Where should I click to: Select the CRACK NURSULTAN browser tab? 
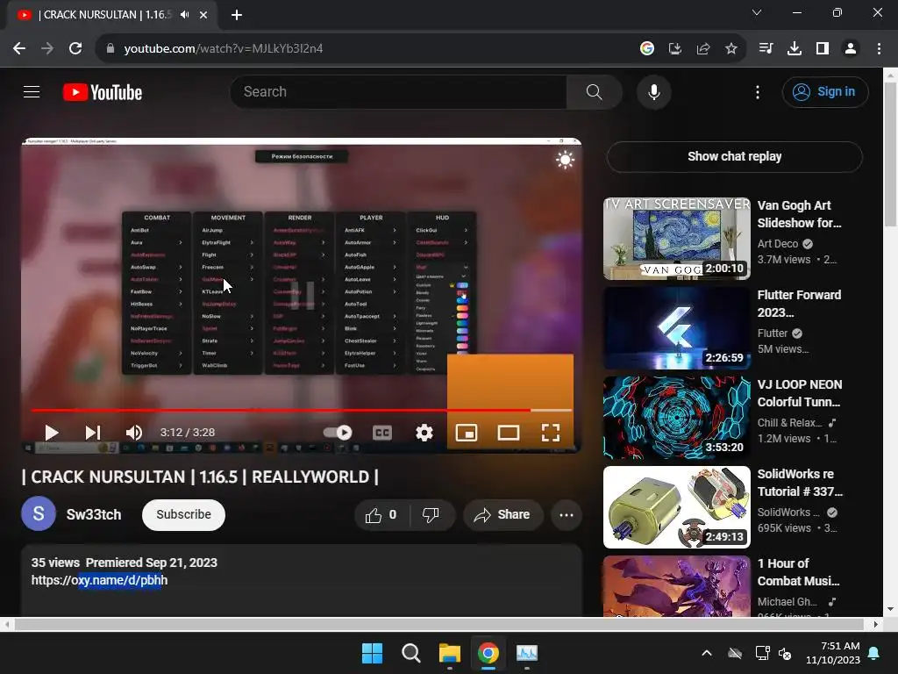tap(113, 15)
